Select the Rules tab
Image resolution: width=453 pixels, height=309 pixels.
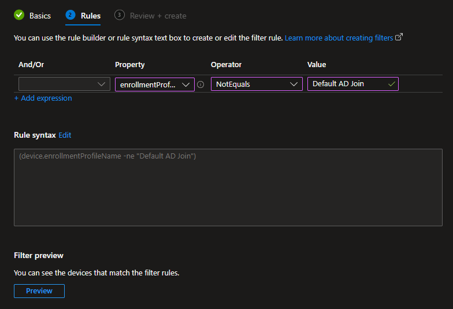[x=90, y=16]
